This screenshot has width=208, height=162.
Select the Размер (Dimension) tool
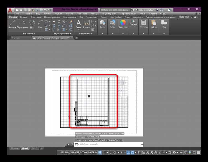[x=87, y=24]
